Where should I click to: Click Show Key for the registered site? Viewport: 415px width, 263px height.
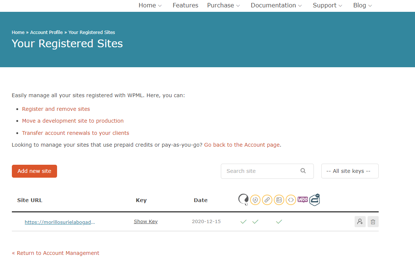146,222
